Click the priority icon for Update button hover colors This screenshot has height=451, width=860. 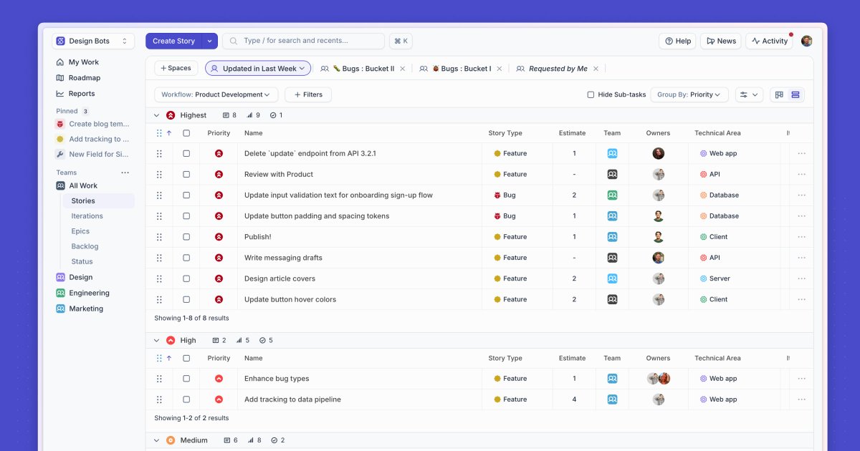(x=219, y=299)
